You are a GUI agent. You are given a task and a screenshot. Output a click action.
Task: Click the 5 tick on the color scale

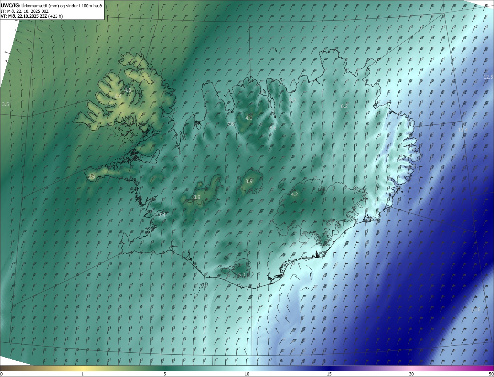pos(165,374)
